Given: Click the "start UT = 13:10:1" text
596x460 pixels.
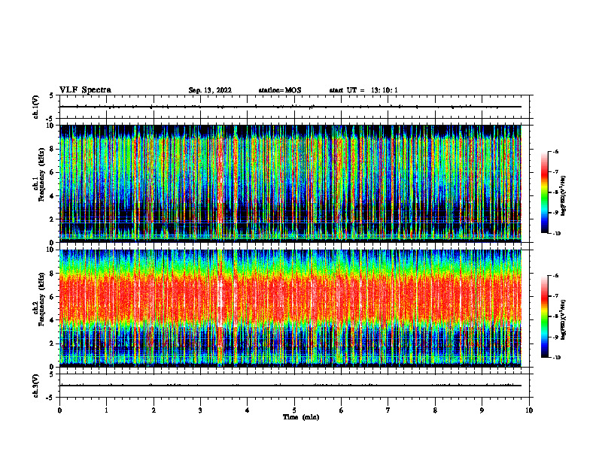Looking at the screenshot, I should click(x=363, y=90).
